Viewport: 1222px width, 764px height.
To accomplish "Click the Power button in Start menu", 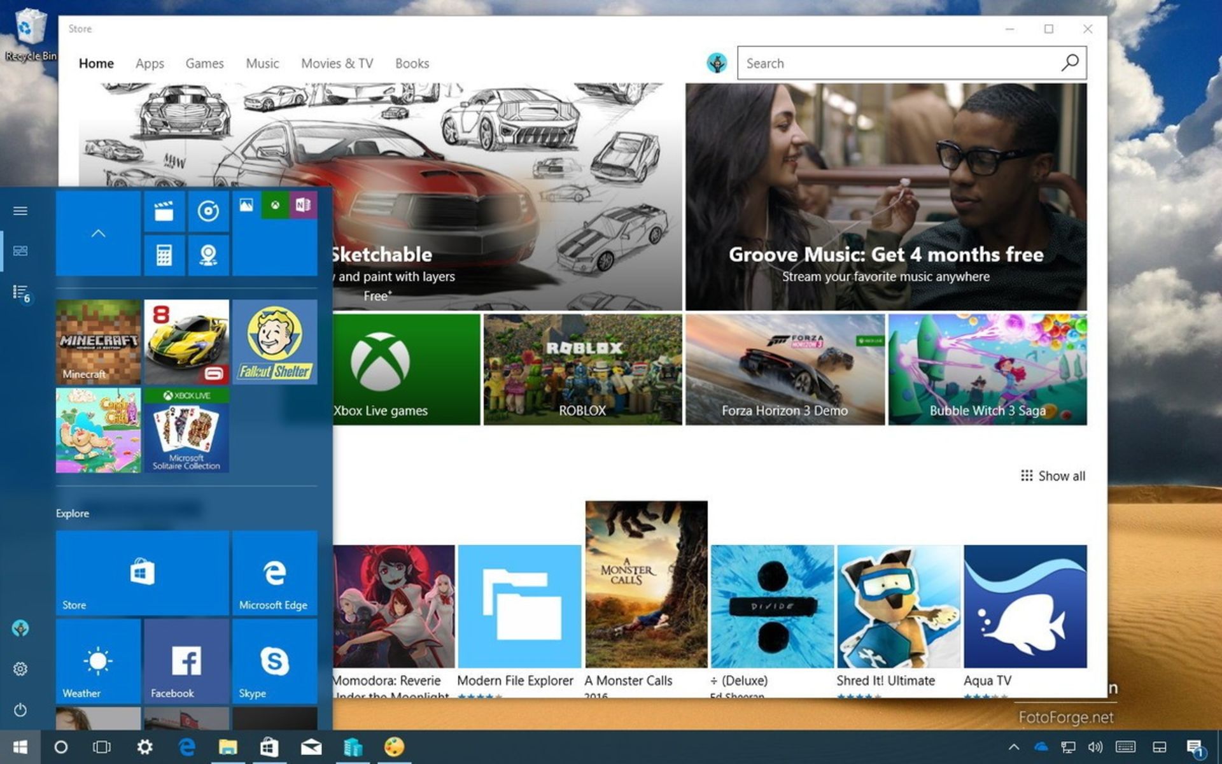I will click(x=20, y=710).
